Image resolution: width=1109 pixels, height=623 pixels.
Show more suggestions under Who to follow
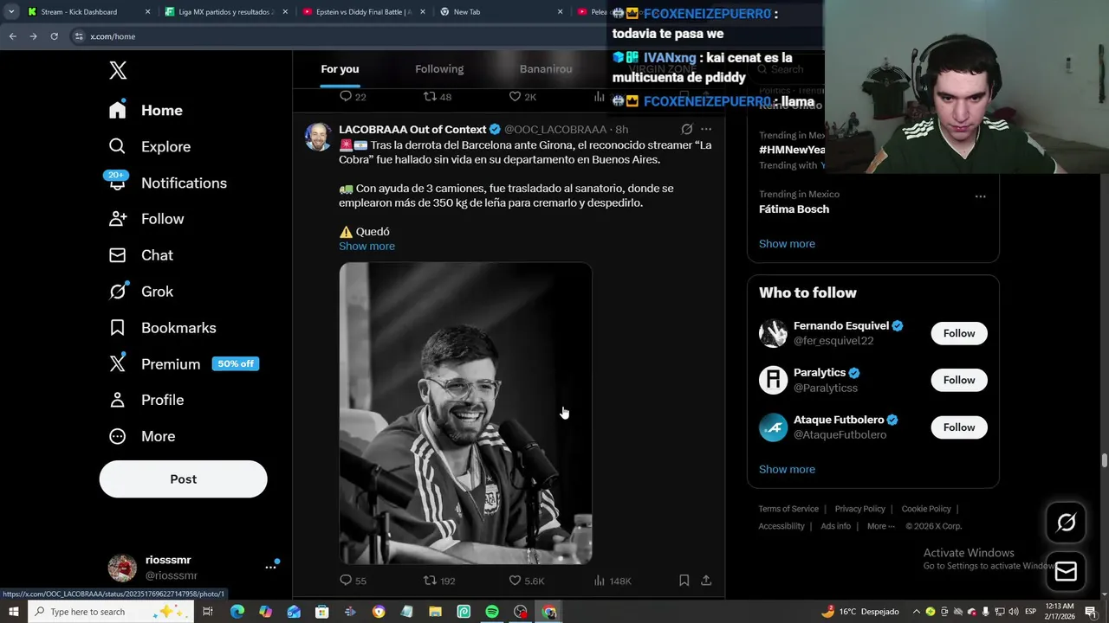[x=787, y=469]
